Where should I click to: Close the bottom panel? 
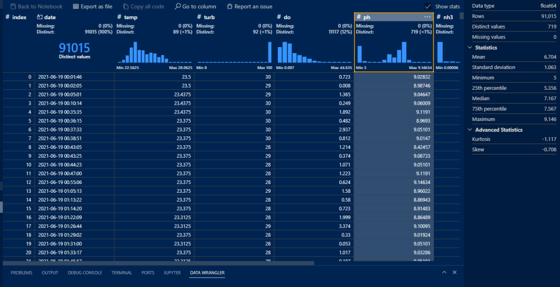(x=455, y=272)
